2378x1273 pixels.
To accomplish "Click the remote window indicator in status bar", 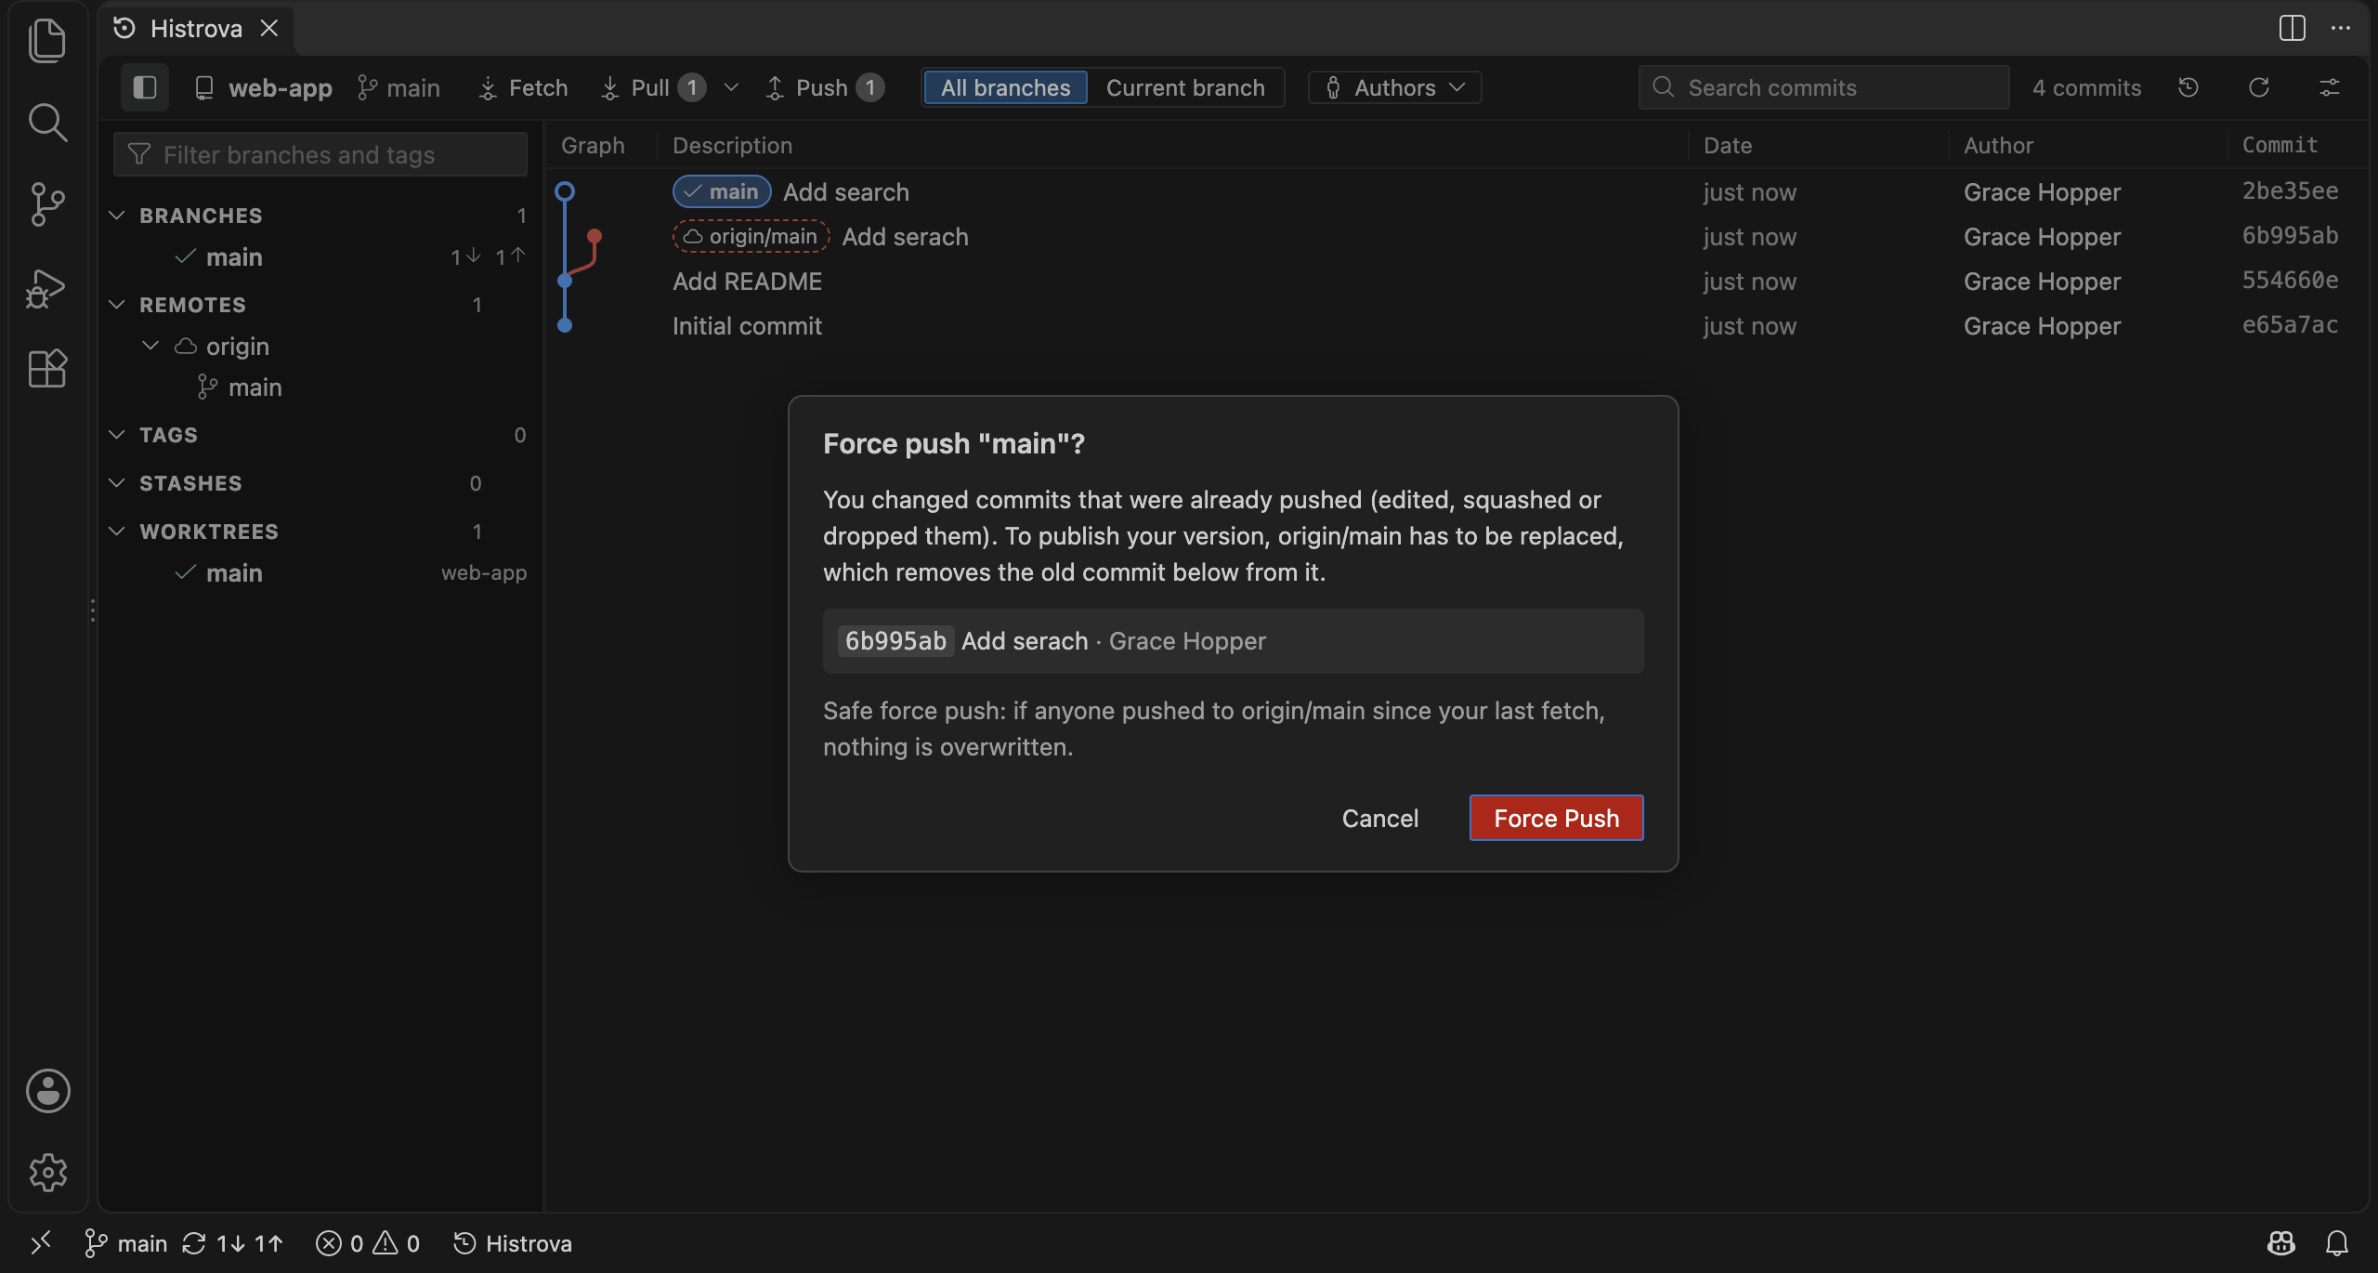I will (41, 1243).
